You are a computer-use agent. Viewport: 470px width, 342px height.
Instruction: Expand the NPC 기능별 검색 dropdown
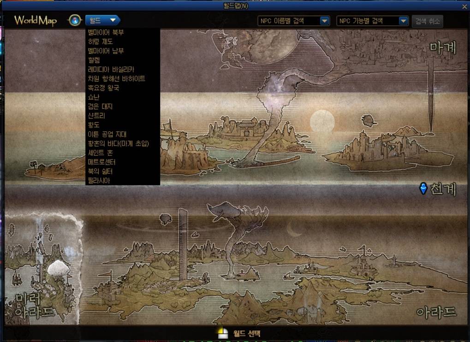372,21
